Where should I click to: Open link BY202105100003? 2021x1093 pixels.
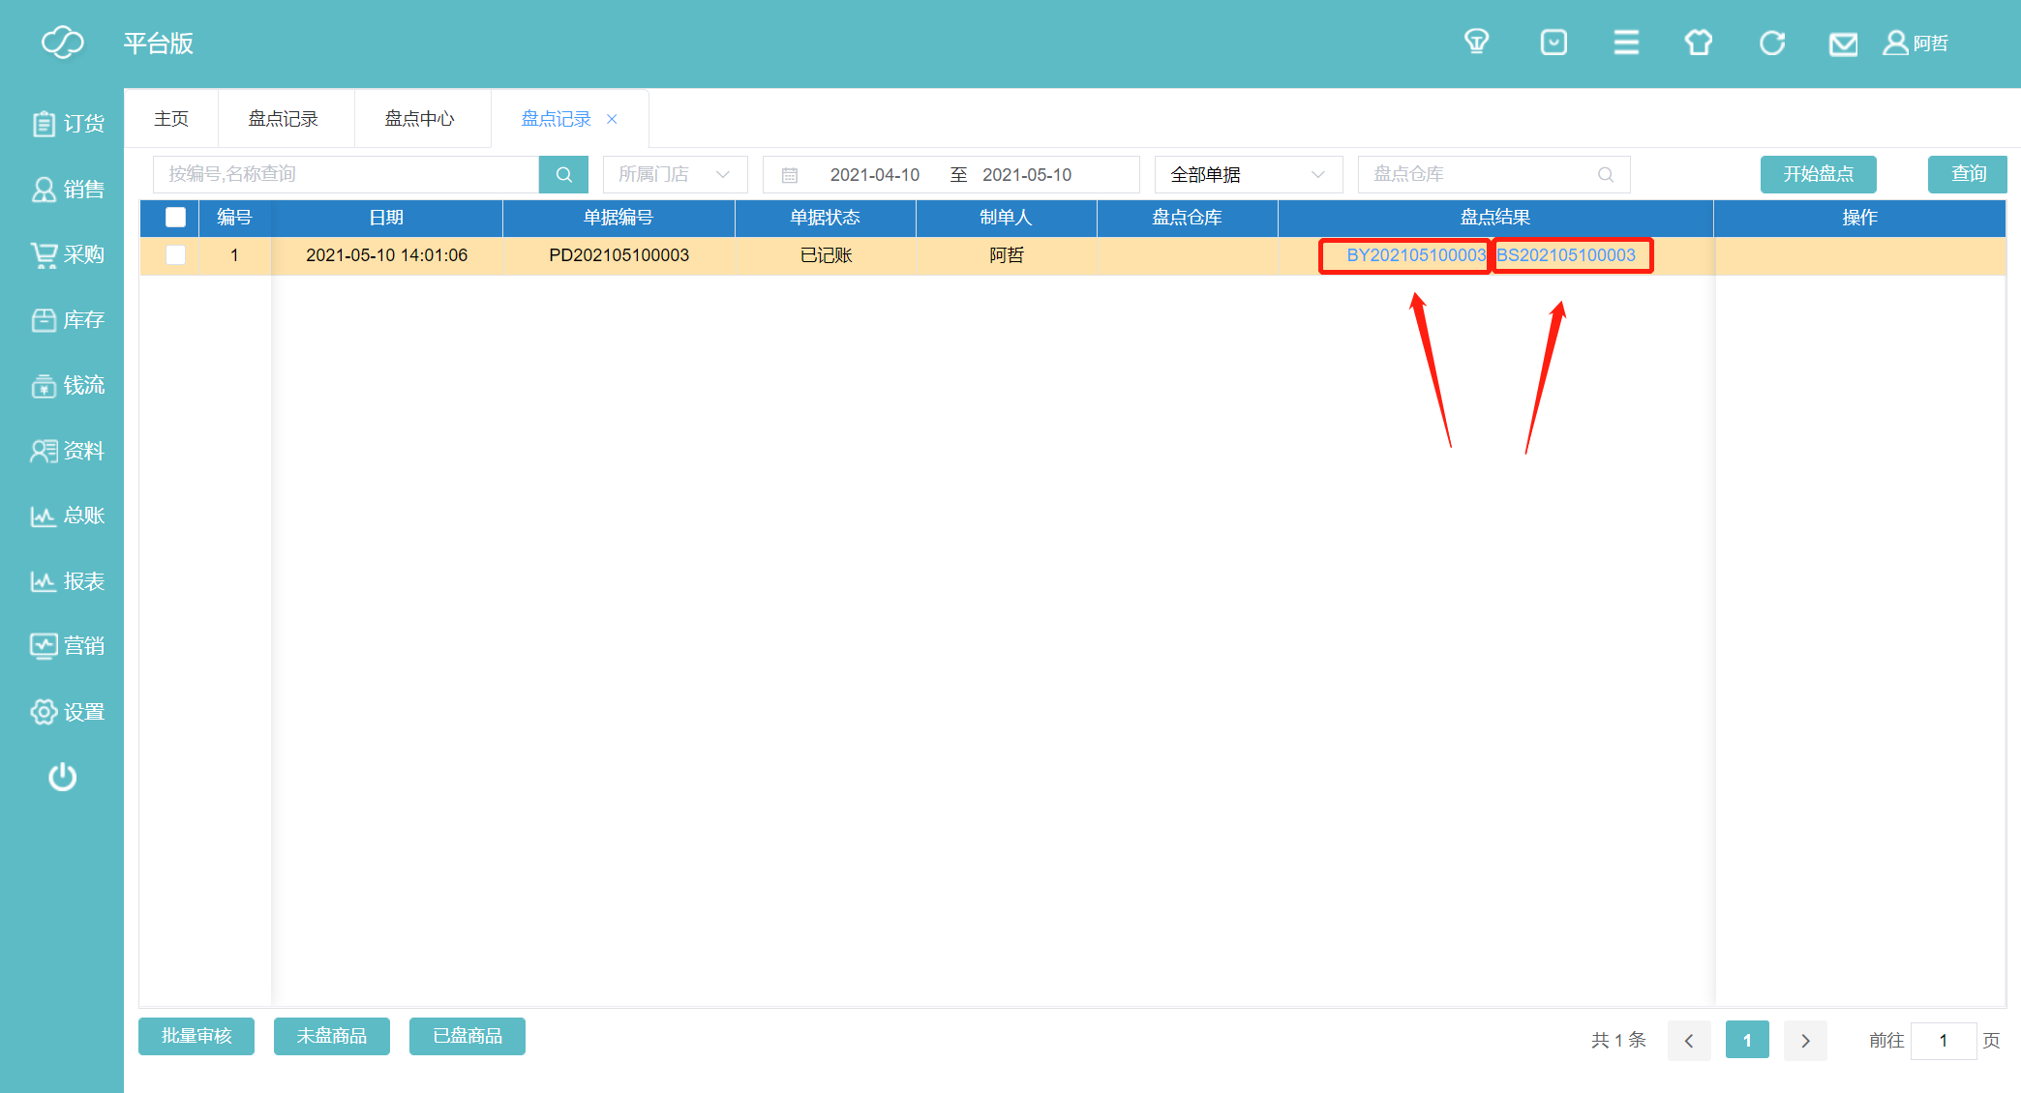[x=1415, y=255]
